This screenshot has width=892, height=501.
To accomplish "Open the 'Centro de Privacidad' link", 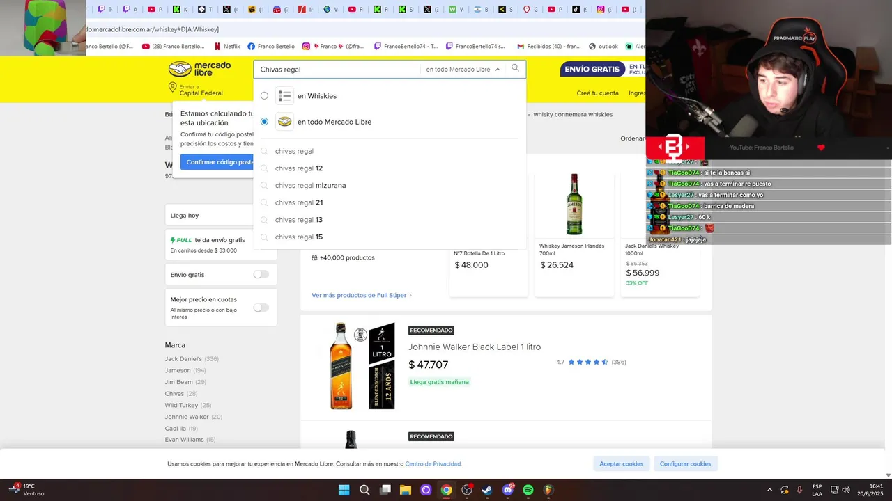I will point(433,464).
